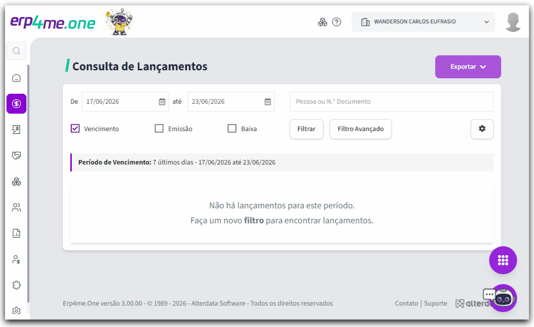The height and width of the screenshot is (327, 534).
Task: Open the purple grid apps floating button
Action: tap(503, 260)
